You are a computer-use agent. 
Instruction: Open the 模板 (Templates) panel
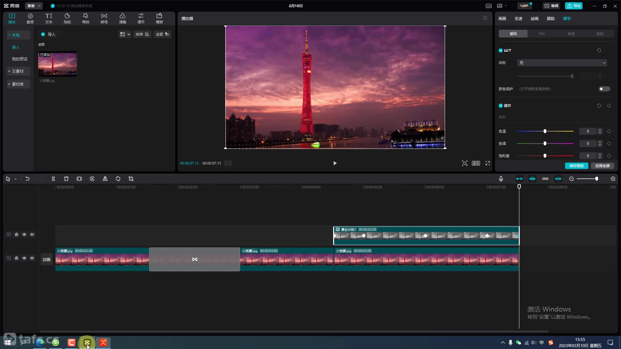159,18
